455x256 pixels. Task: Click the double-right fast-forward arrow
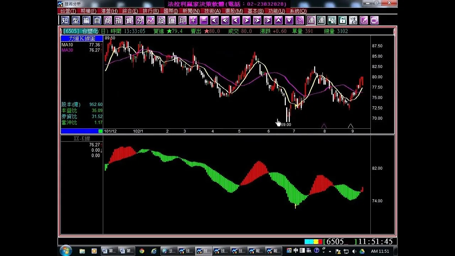tap(257, 20)
